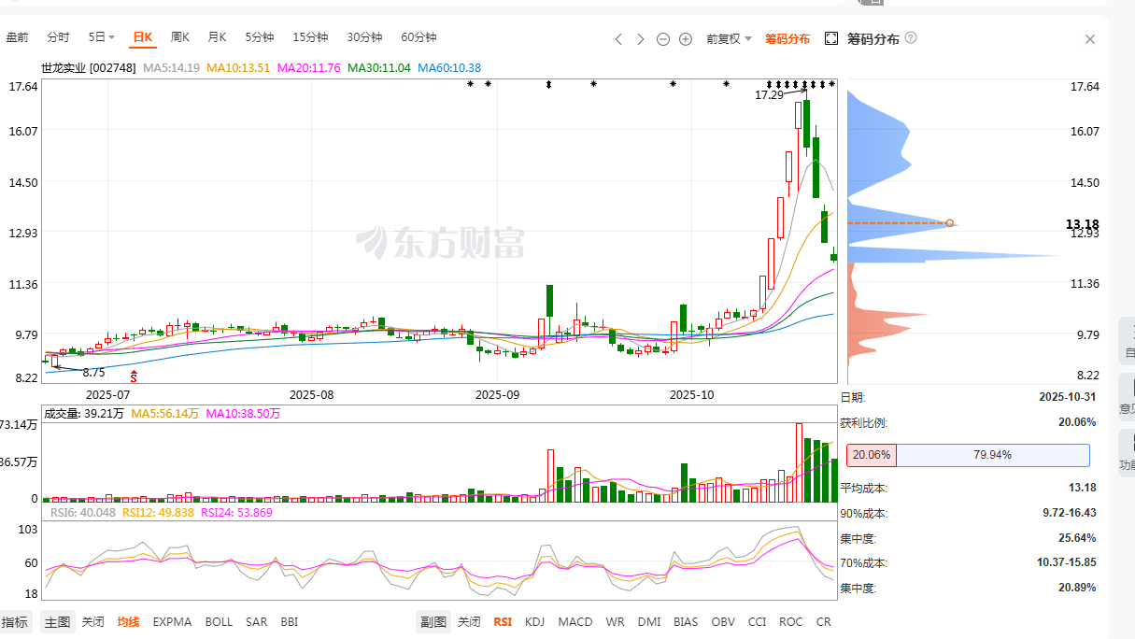Select the 周K tab
Screen dimensions: 1135x639
tap(180, 37)
